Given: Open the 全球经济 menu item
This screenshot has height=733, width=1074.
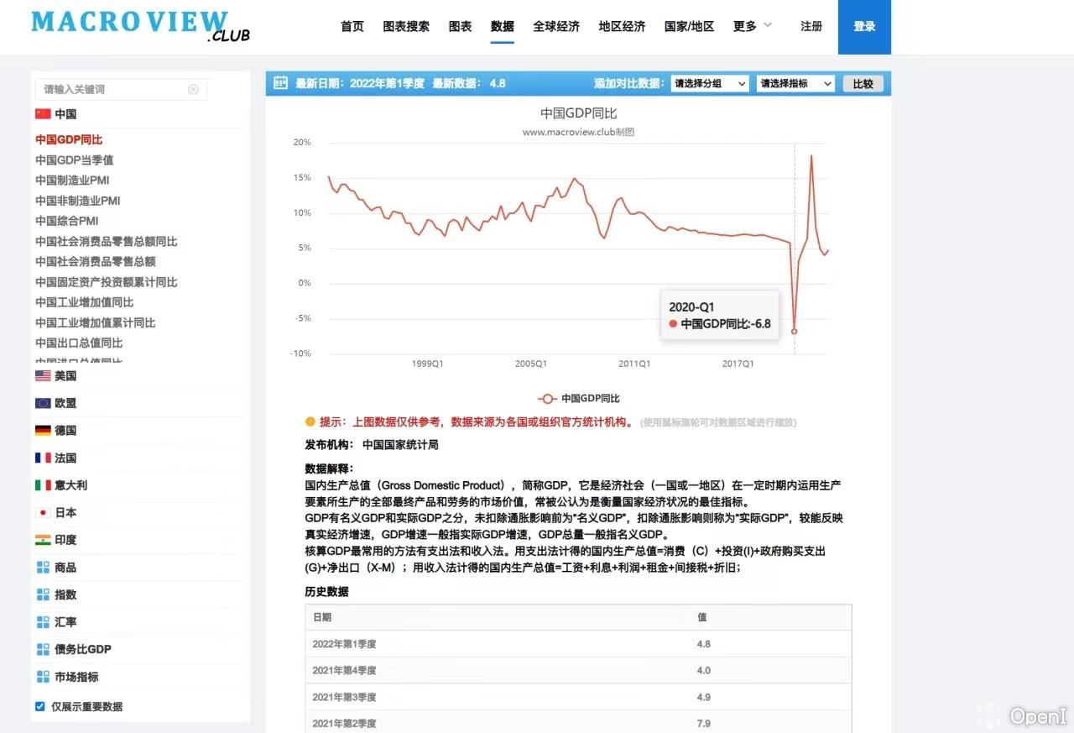Looking at the screenshot, I should click(556, 26).
